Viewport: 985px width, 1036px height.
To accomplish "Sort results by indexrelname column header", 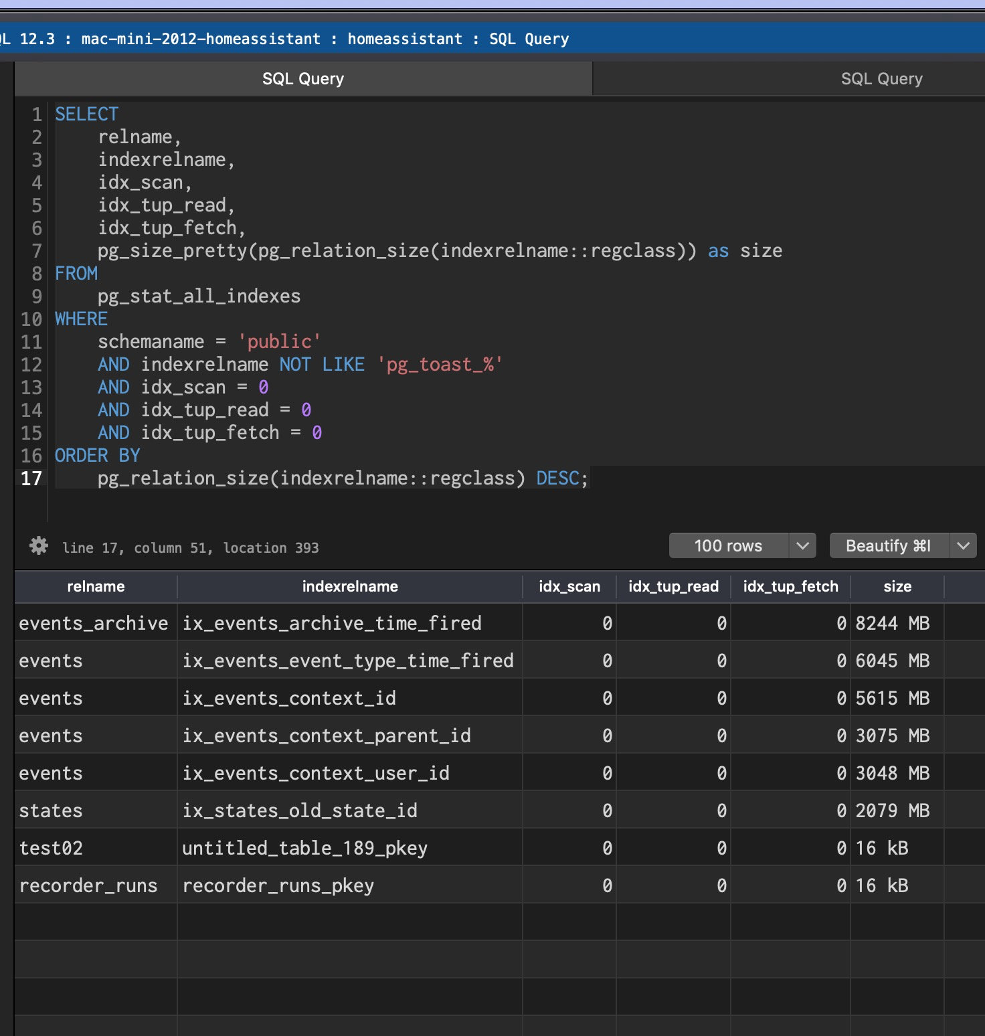I will point(350,587).
